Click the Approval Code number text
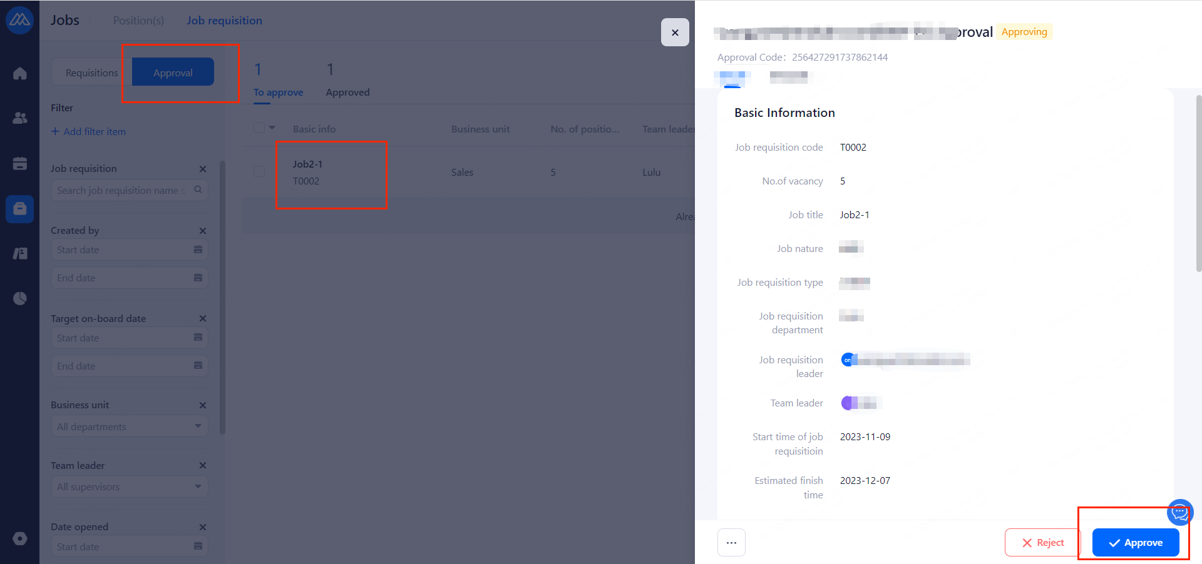The image size is (1202, 564). (840, 58)
